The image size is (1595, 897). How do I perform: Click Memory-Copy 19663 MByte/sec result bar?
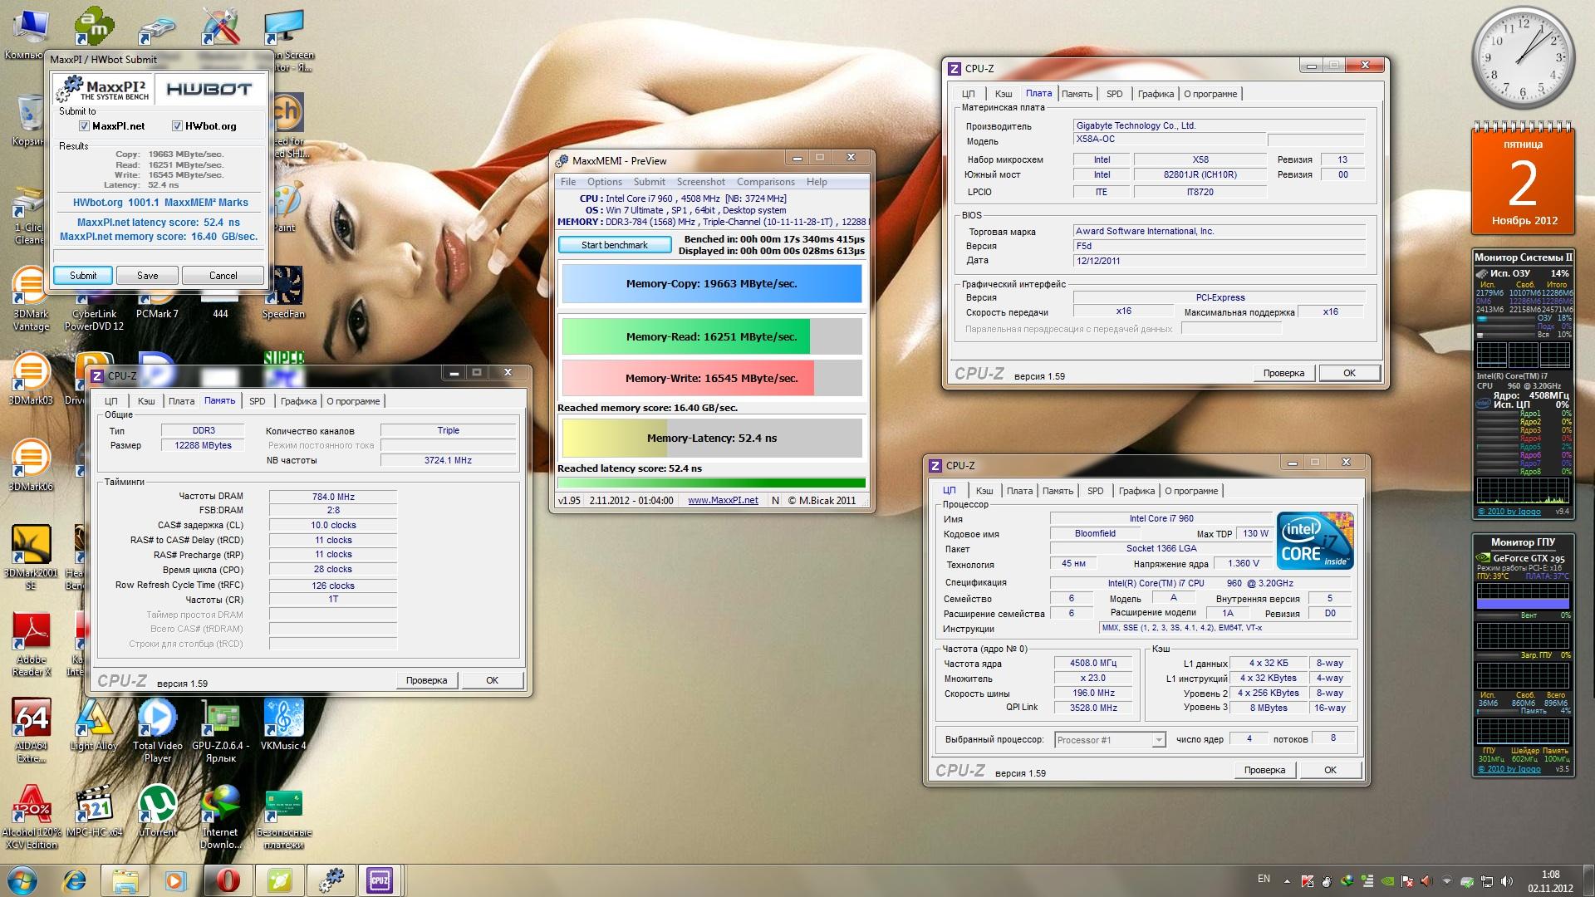(712, 283)
